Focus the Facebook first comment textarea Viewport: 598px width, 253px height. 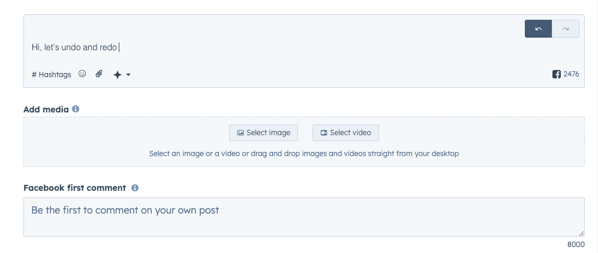304,217
